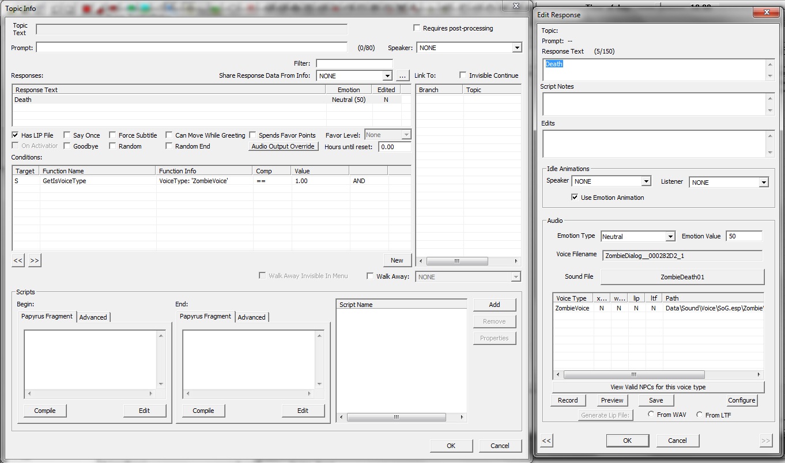Click the ZombieDeath01 sound file button
Screen dimensions: 785x463
(682, 277)
